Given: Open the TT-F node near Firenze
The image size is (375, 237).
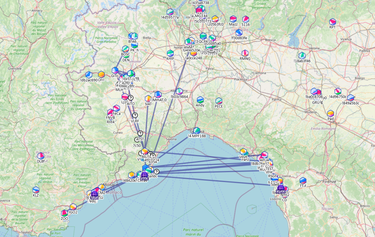Looking at the screenshot, I should (303, 181).
